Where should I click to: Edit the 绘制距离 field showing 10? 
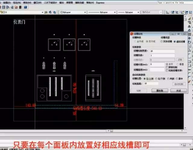(151, 83)
